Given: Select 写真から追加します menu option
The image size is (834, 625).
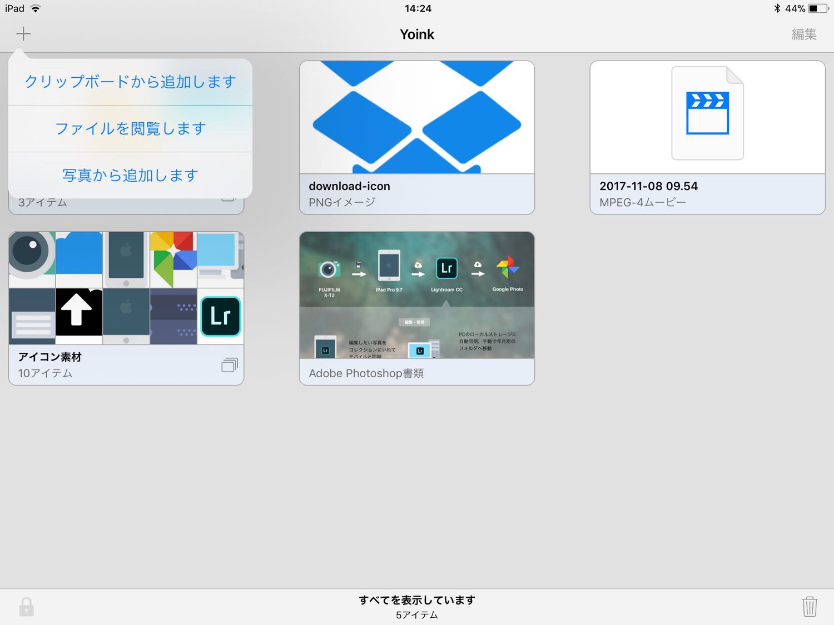Looking at the screenshot, I should pos(130,175).
